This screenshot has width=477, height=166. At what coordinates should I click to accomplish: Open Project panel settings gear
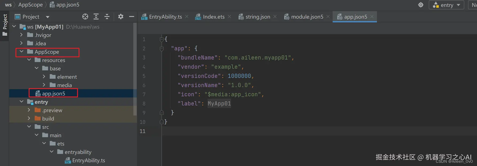[121, 17]
